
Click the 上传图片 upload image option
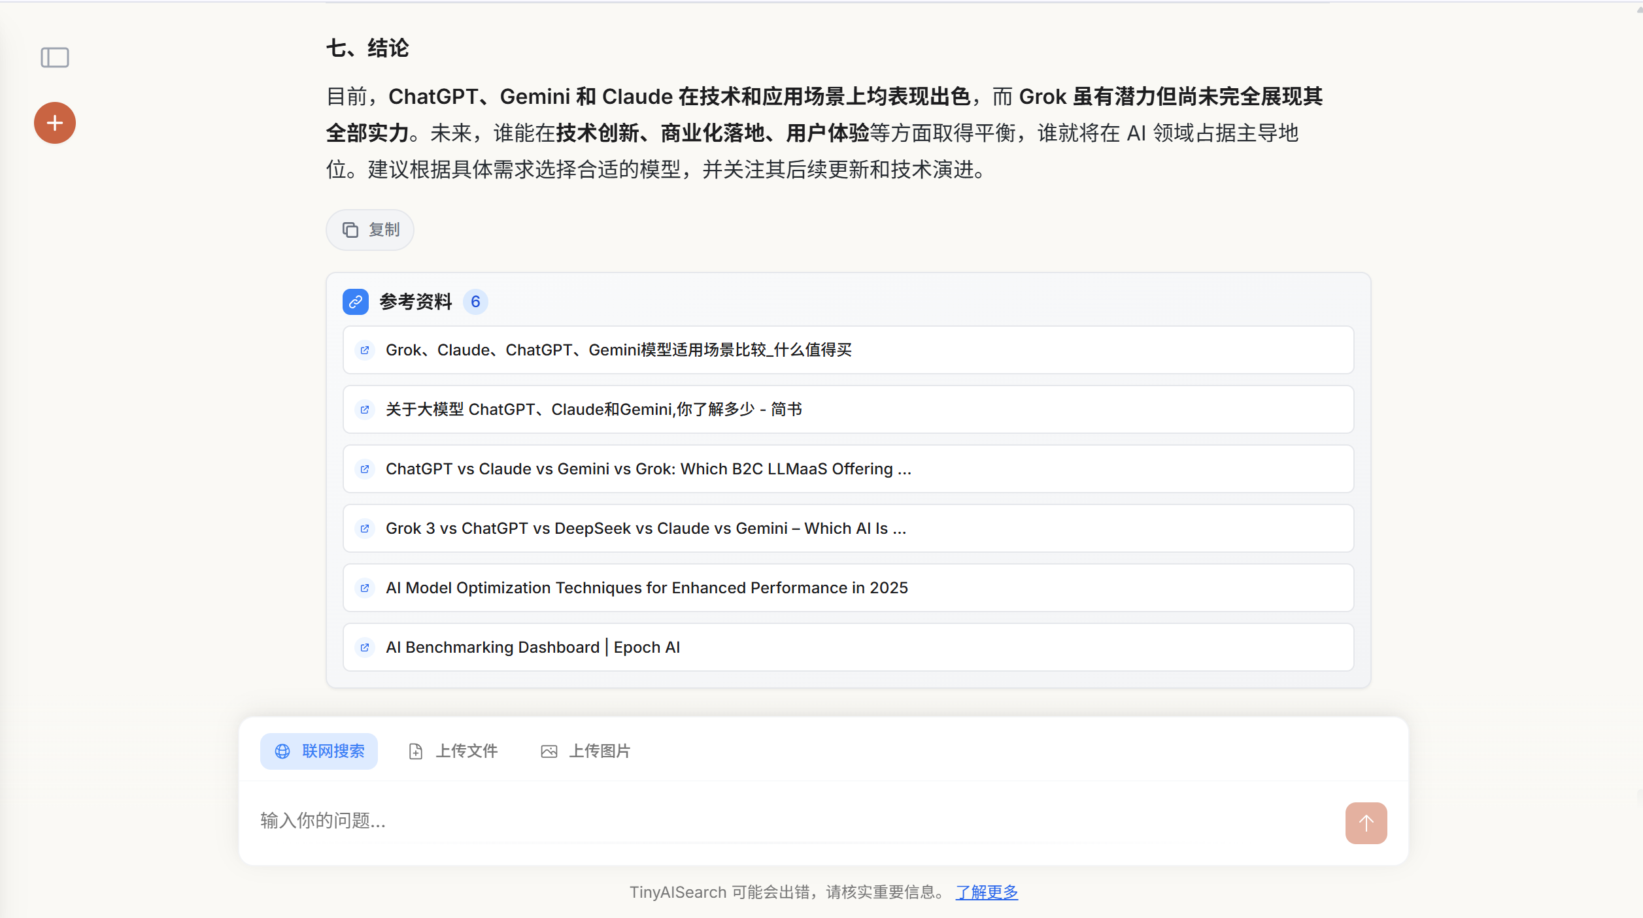(x=586, y=751)
